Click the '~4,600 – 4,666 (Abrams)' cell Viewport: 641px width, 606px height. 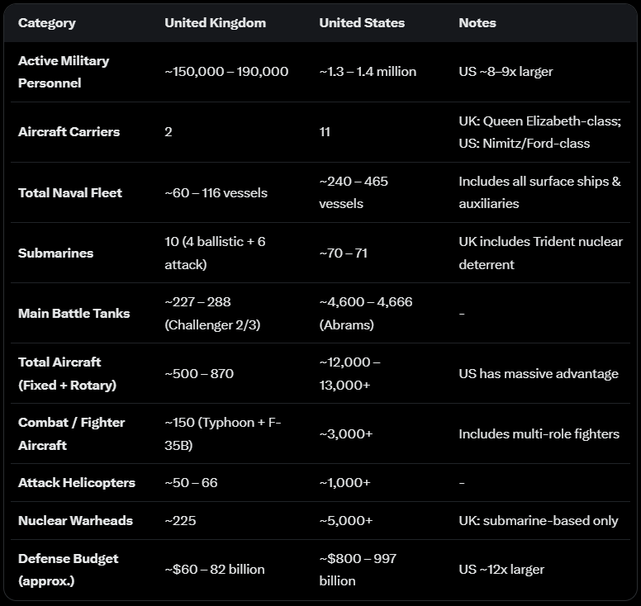point(366,314)
